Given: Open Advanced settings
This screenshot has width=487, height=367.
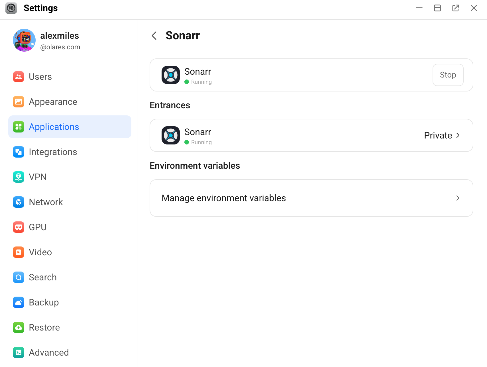Looking at the screenshot, I should (x=49, y=352).
